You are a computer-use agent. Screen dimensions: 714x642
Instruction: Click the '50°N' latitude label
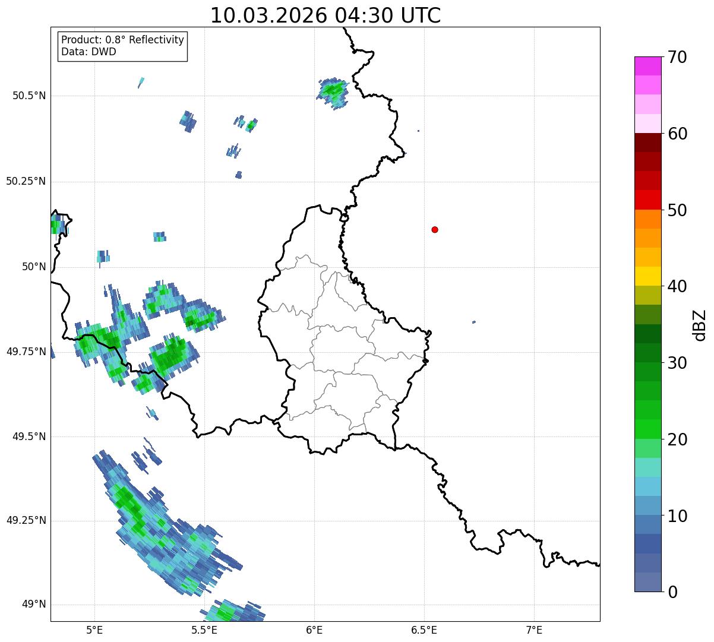33,267
